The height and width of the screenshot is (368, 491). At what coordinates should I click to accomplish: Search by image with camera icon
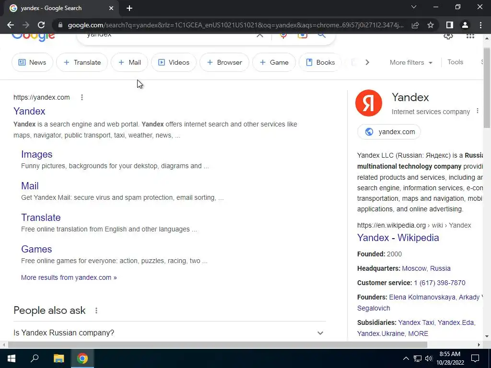[302, 35]
